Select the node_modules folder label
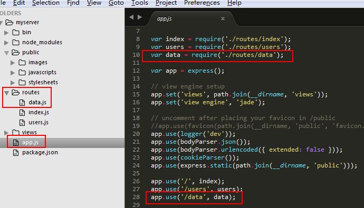The width and height of the screenshot is (364, 208). [x=42, y=42]
